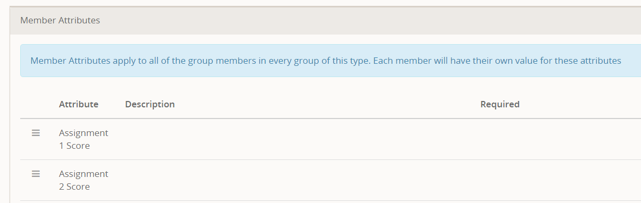This screenshot has height=203, width=641.
Task: Grab the reorder handle for Assignment 1 Score
Action: pyautogui.click(x=36, y=133)
